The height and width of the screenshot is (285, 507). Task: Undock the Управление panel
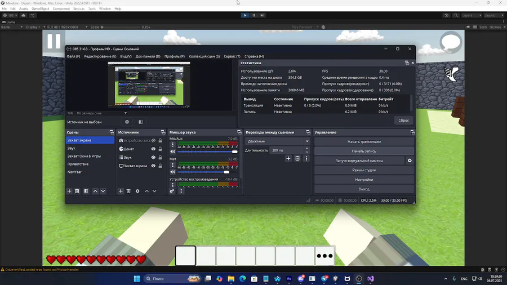point(412,132)
